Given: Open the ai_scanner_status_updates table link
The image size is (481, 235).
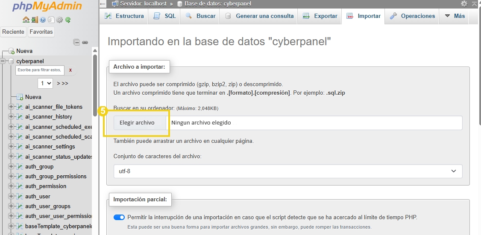Looking at the screenshot, I should click(x=59, y=157).
